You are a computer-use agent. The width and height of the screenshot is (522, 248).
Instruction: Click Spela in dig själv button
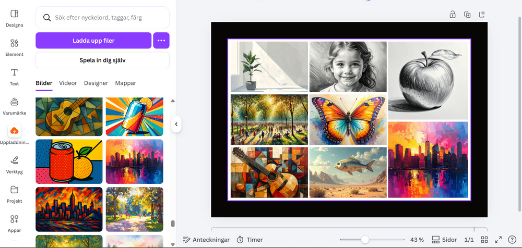[102, 60]
